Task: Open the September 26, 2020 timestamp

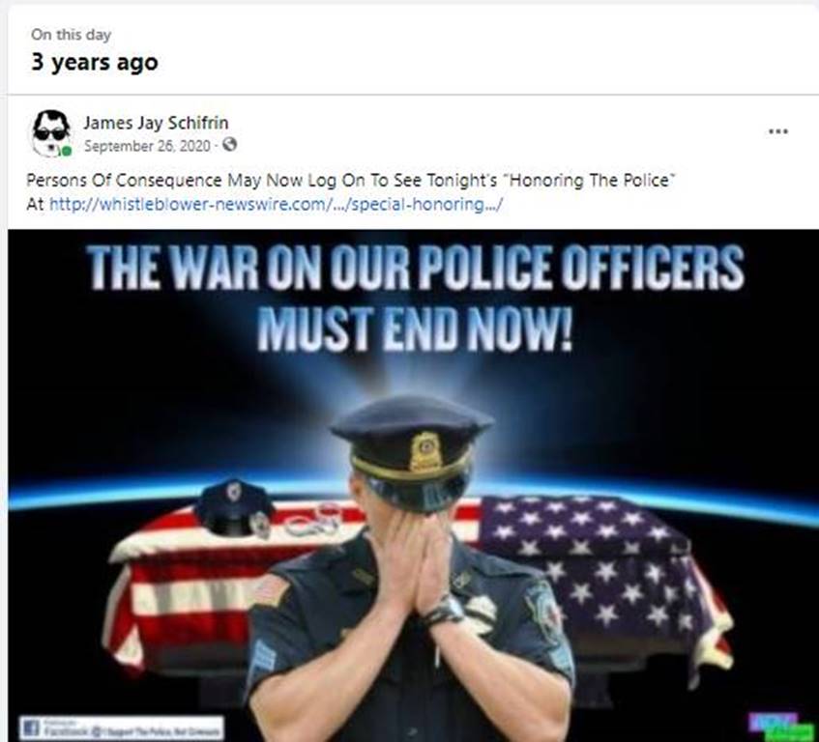Action: (147, 146)
